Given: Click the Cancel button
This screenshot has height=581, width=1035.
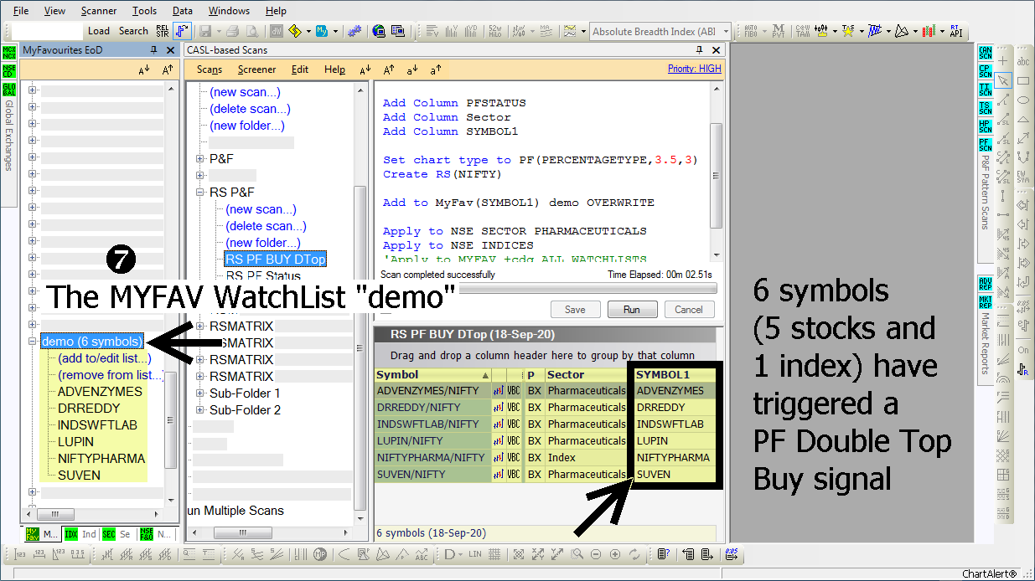Looking at the screenshot, I should [x=689, y=309].
